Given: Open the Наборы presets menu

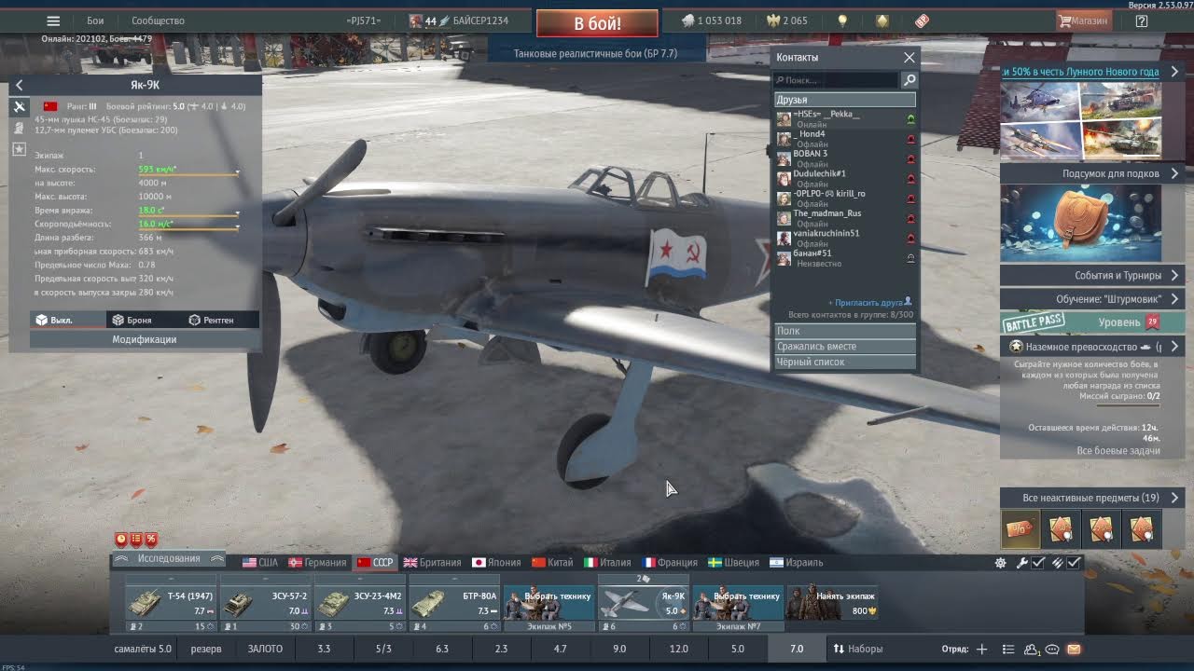Looking at the screenshot, I should [857, 649].
